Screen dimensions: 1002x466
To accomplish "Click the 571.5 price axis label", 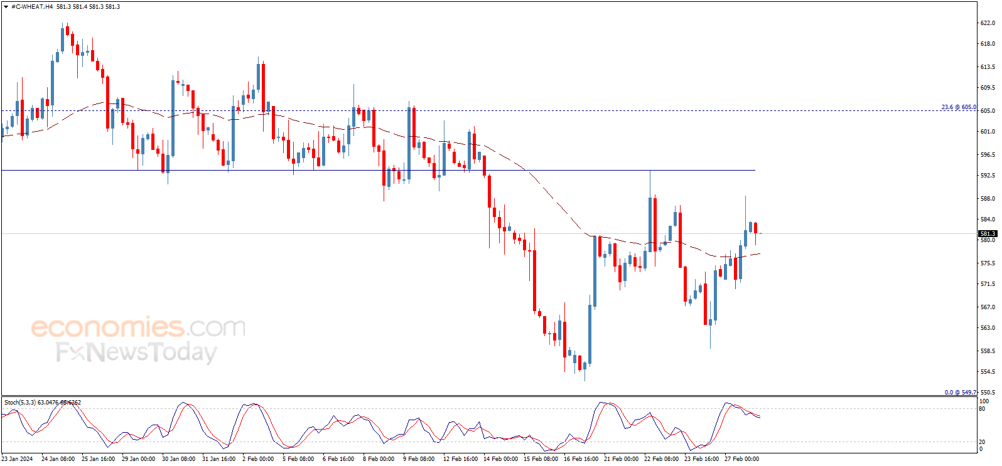I will pos(988,284).
